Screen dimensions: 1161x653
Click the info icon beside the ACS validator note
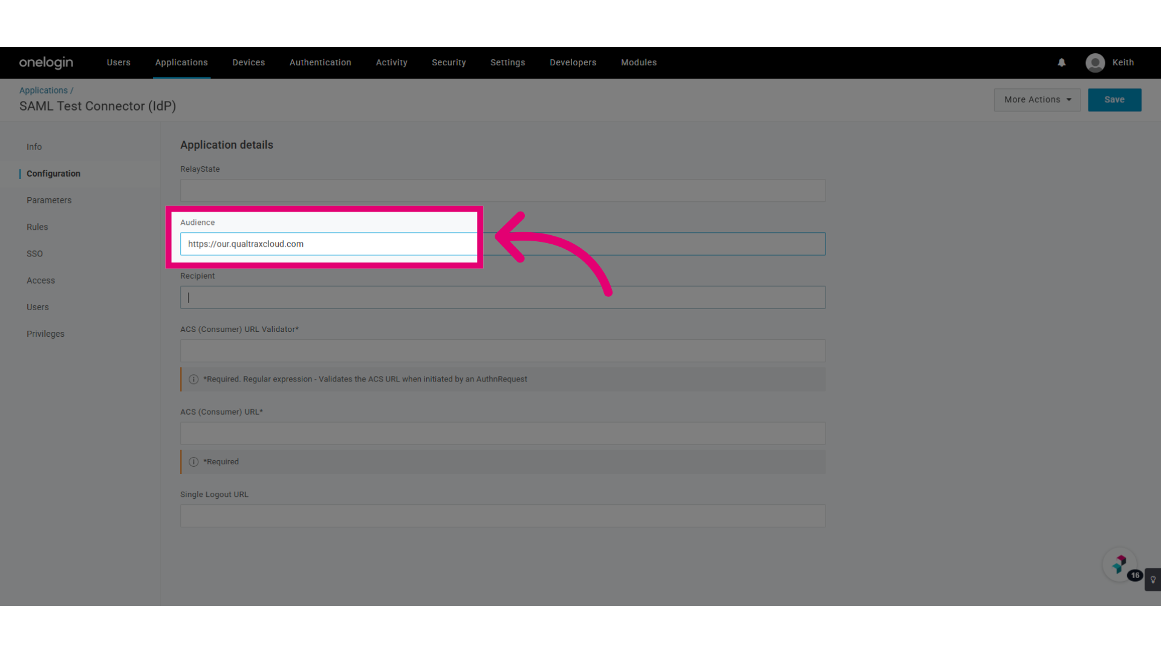tap(193, 379)
